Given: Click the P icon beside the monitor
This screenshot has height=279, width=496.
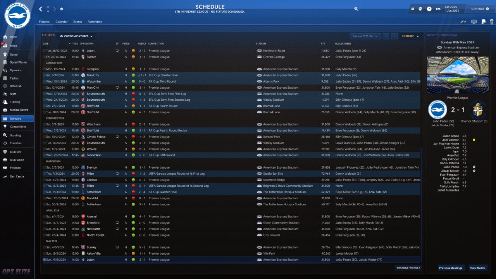Looking at the screenshot, I should 484,22.
